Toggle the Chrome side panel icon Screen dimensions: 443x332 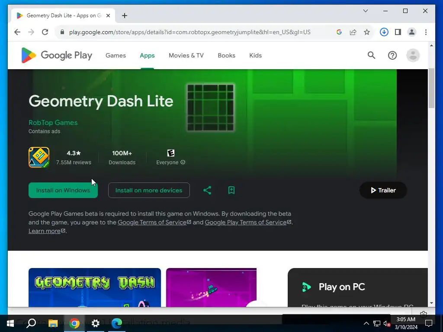[398, 32]
